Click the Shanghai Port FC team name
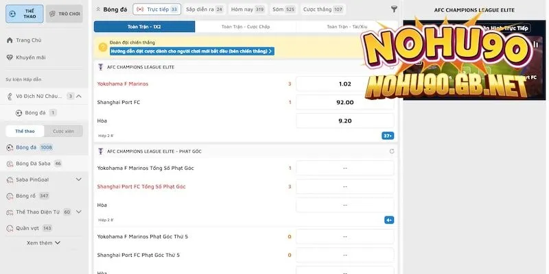Screen dimensions: 549x274 [118, 102]
